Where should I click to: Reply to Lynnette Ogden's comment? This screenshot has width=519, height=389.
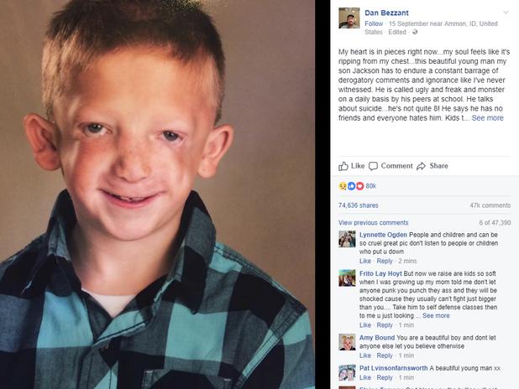385,261
